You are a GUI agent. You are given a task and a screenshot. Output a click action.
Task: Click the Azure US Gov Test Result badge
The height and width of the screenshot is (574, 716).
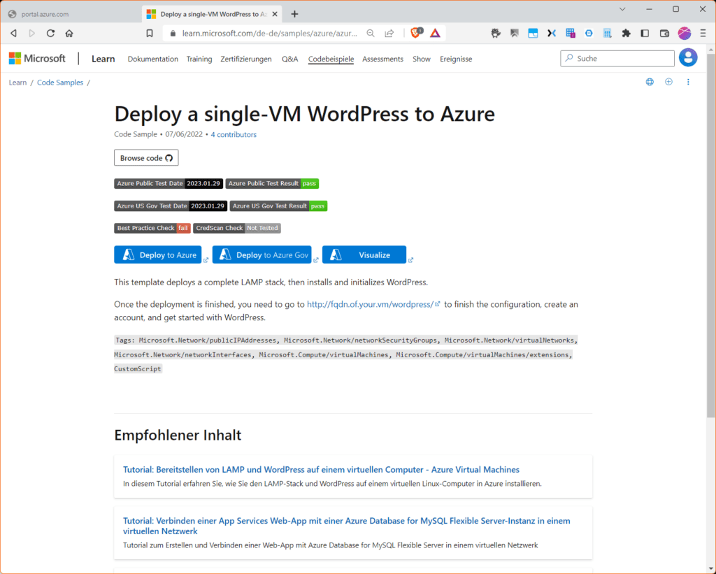(278, 206)
